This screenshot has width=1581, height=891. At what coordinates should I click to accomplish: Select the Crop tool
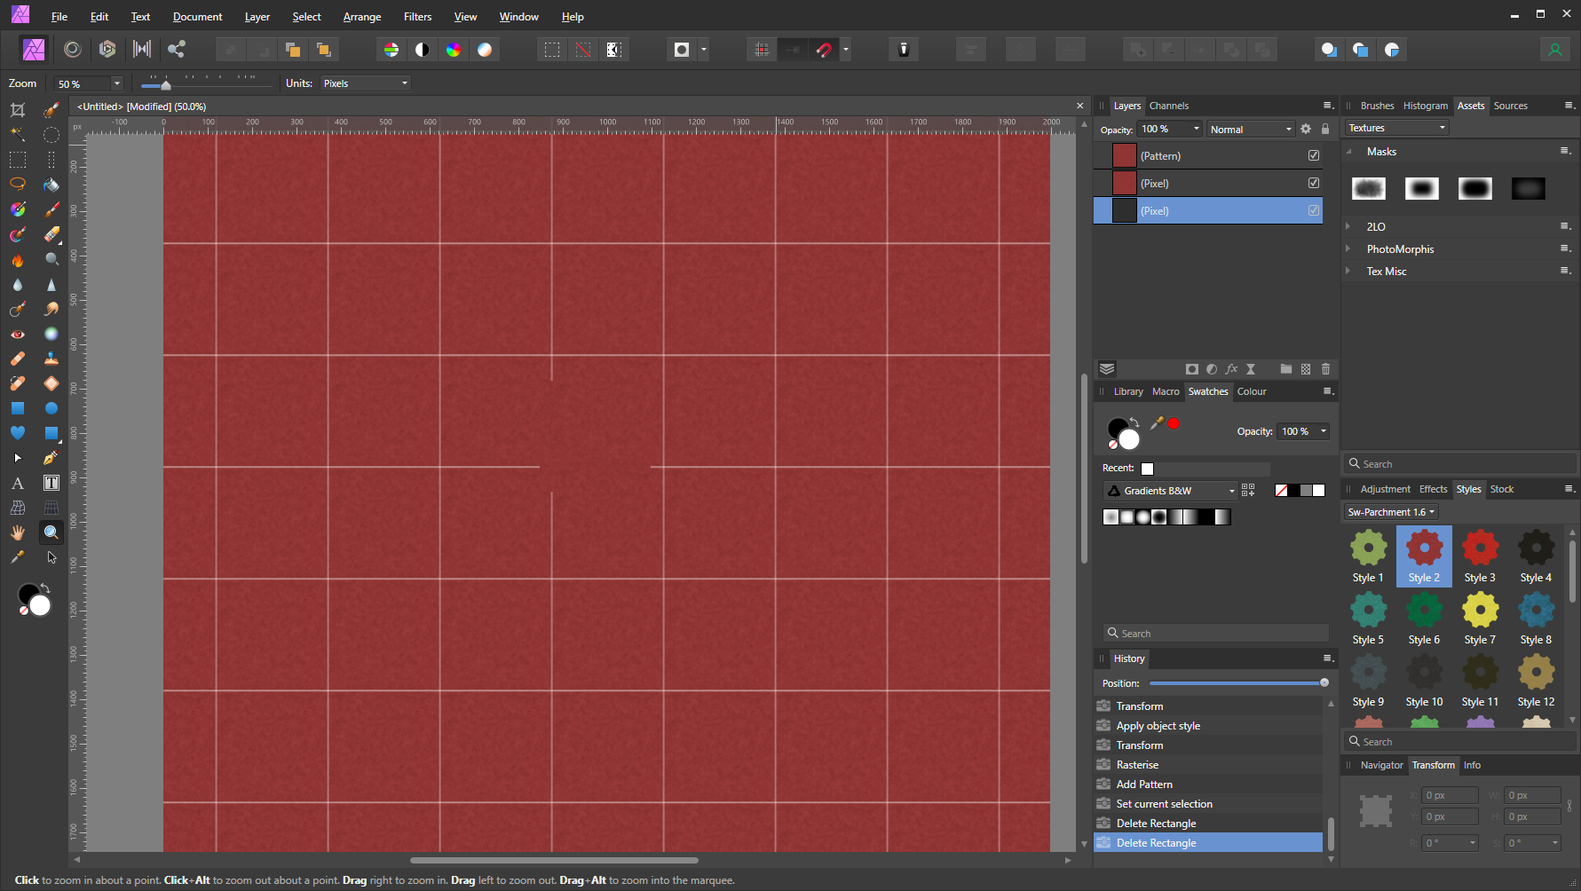click(17, 110)
